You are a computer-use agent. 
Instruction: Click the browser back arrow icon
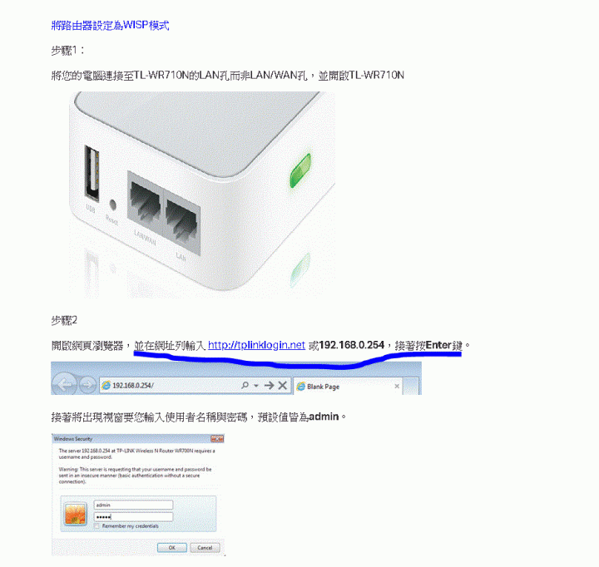(65, 384)
